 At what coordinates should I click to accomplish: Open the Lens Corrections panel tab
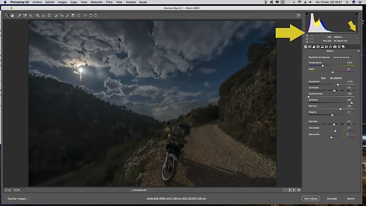(x=327, y=47)
